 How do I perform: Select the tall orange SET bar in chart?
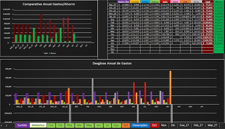coord(170,87)
